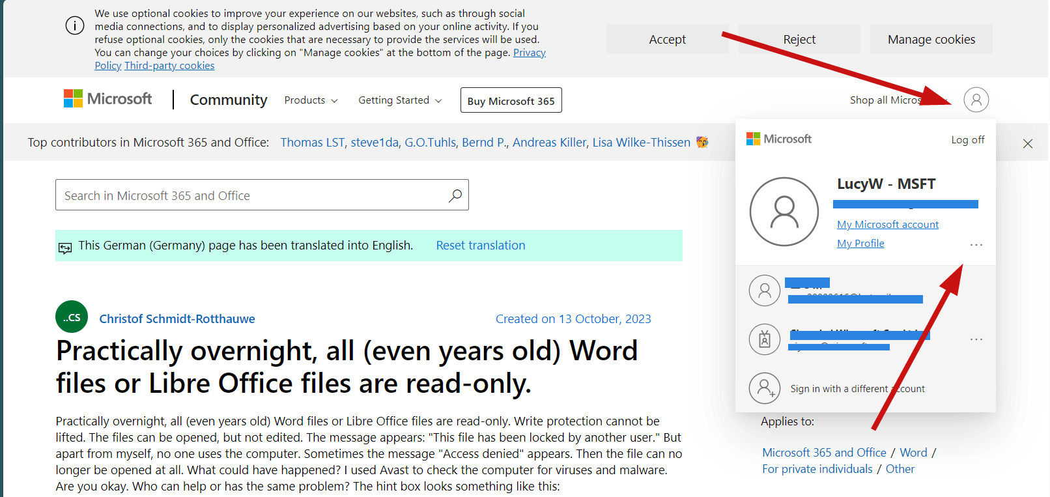Click the add-account person icon
The width and height of the screenshot is (1050, 497).
click(765, 388)
